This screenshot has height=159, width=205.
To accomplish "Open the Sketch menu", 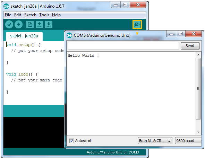I will pyautogui.click(x=30, y=15).
